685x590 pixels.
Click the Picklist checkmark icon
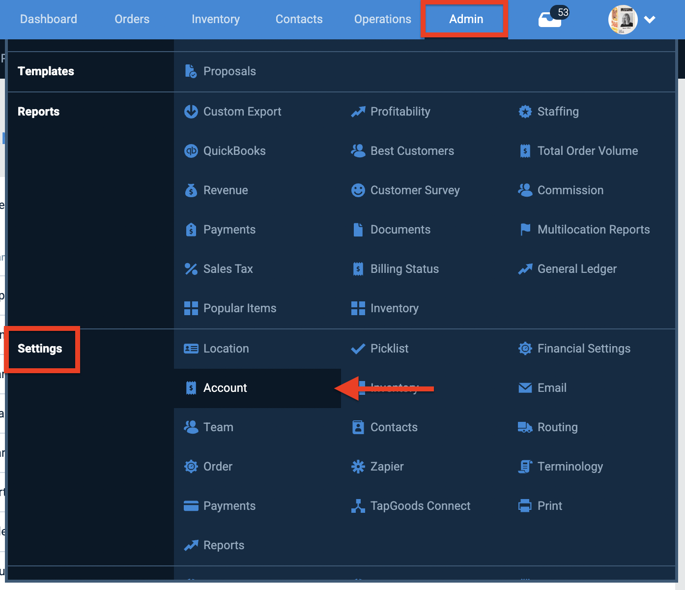[x=358, y=349]
